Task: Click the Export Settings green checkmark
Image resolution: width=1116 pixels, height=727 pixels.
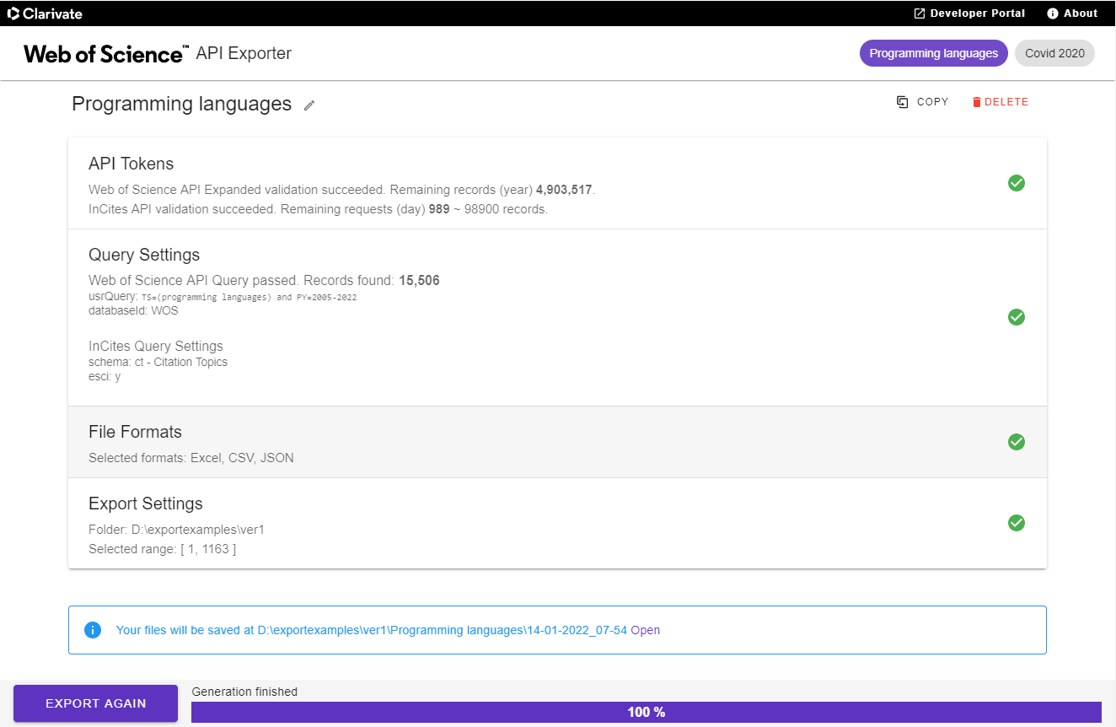Action: [x=1017, y=523]
